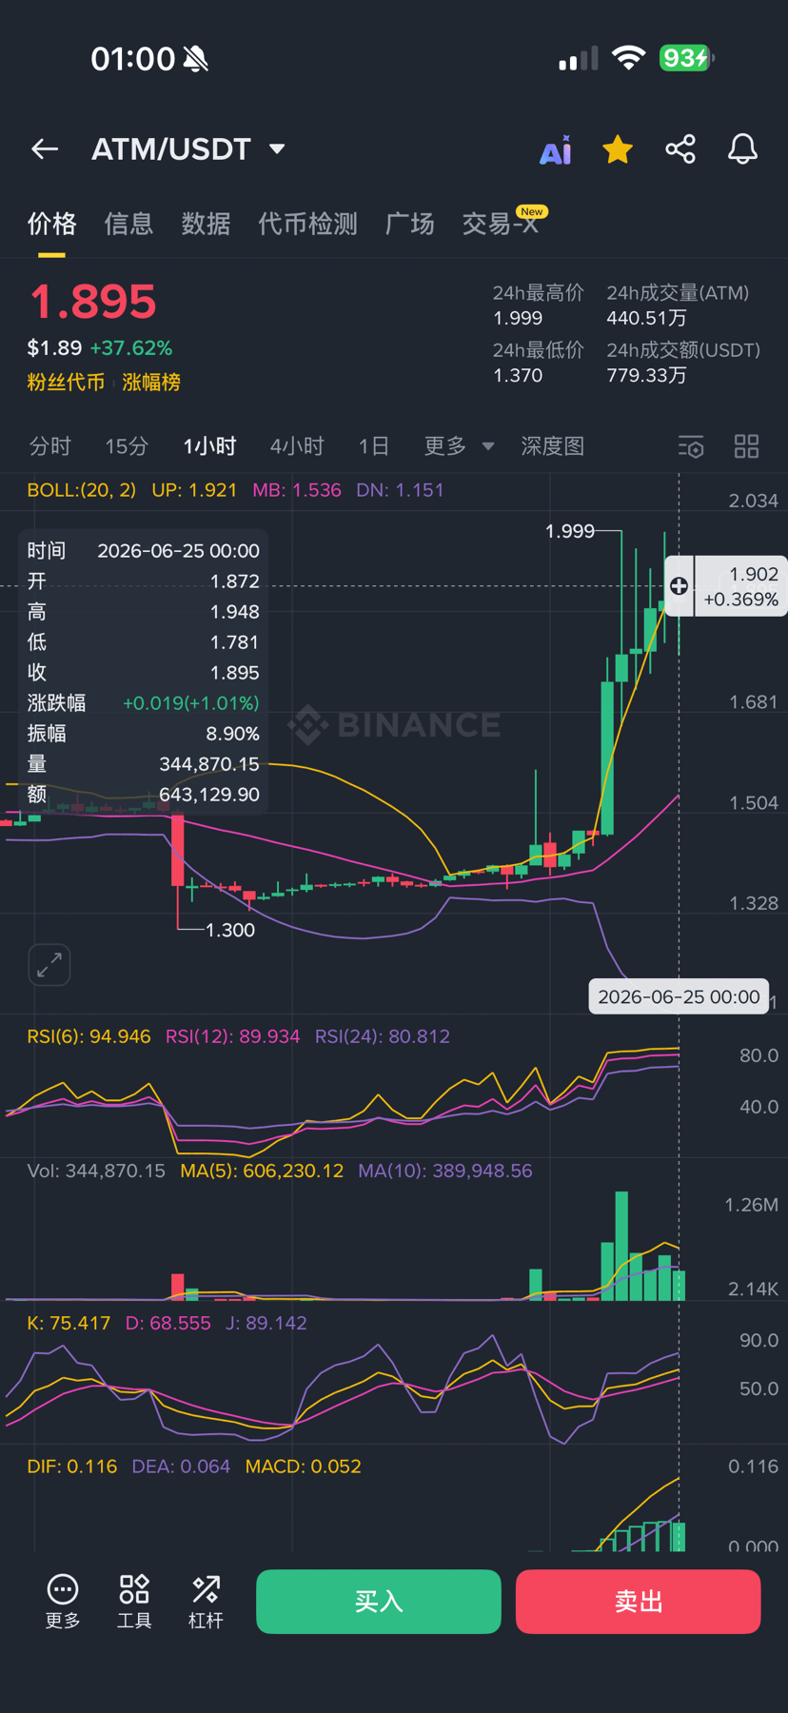Expand the 更多 intervals dropdown
This screenshot has height=1713, width=788.
[x=459, y=446]
